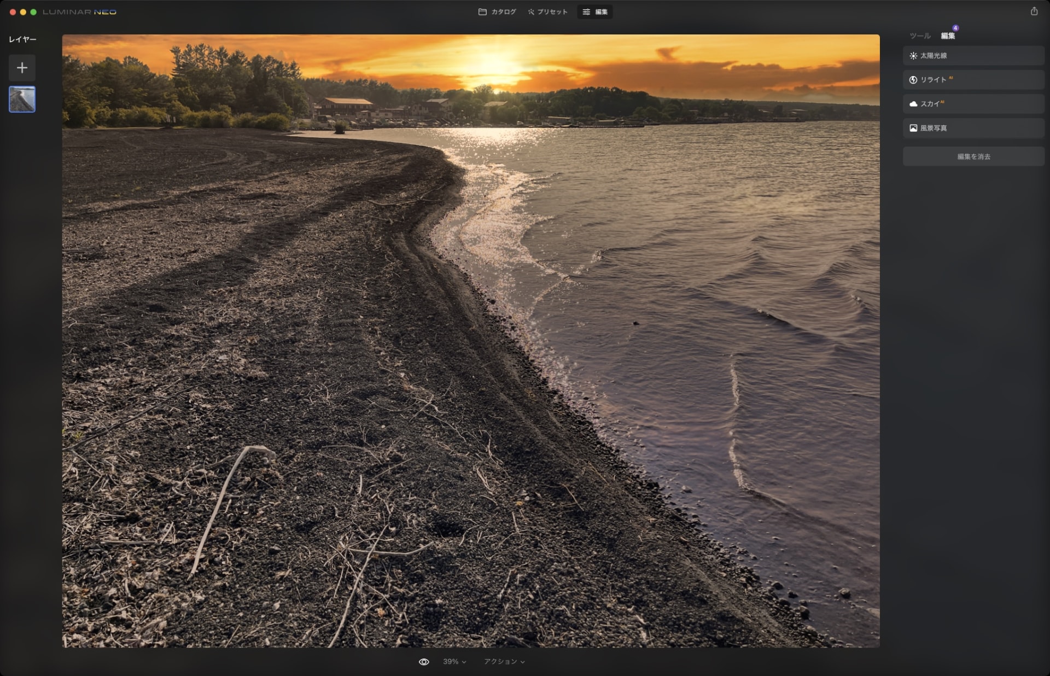
Task: Click the share export icon
Action: [x=1034, y=11]
